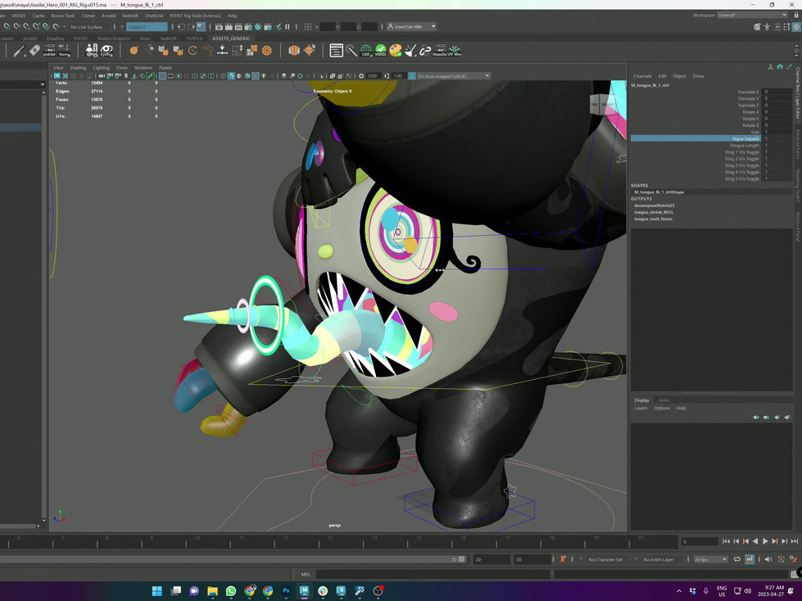Click the magic wand shelf icon
This screenshot has height=601, width=802.
coord(351,50)
